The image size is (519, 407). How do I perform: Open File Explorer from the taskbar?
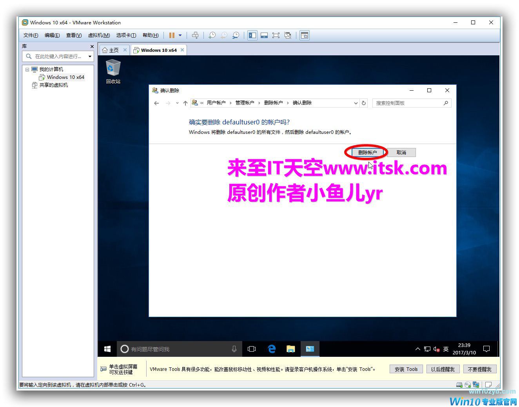click(290, 349)
